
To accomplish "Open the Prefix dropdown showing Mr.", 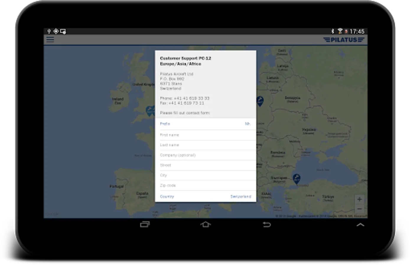I will coord(206,124).
